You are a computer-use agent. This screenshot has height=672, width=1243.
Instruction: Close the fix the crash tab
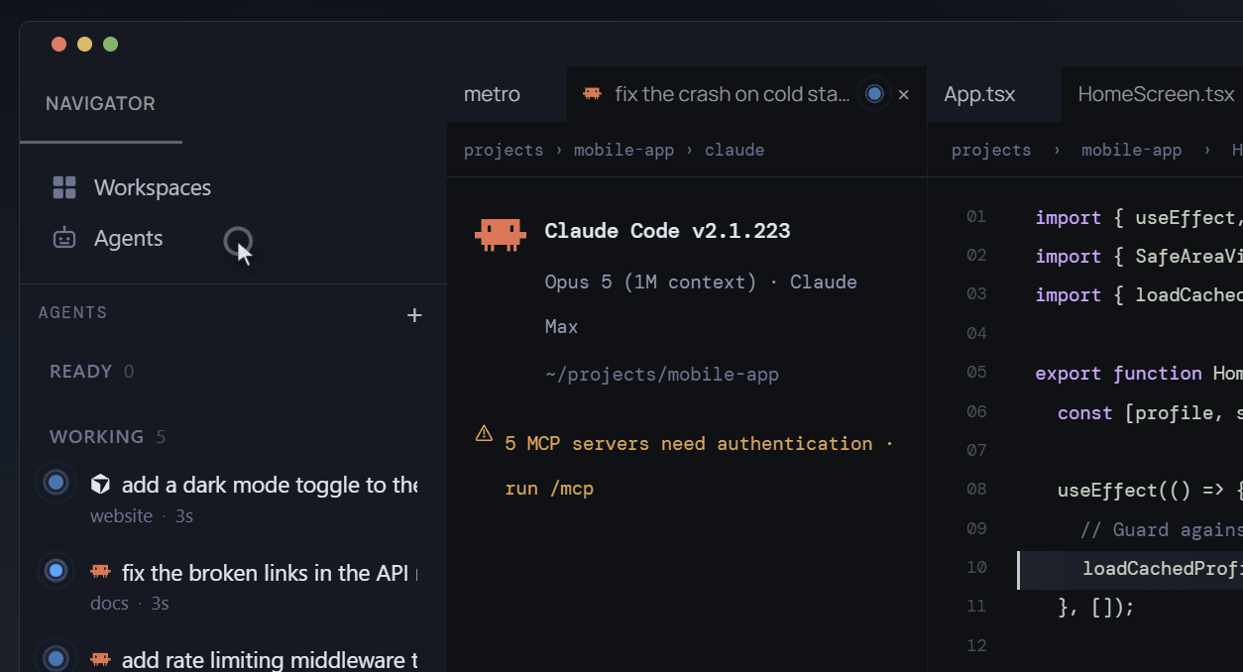coord(903,95)
